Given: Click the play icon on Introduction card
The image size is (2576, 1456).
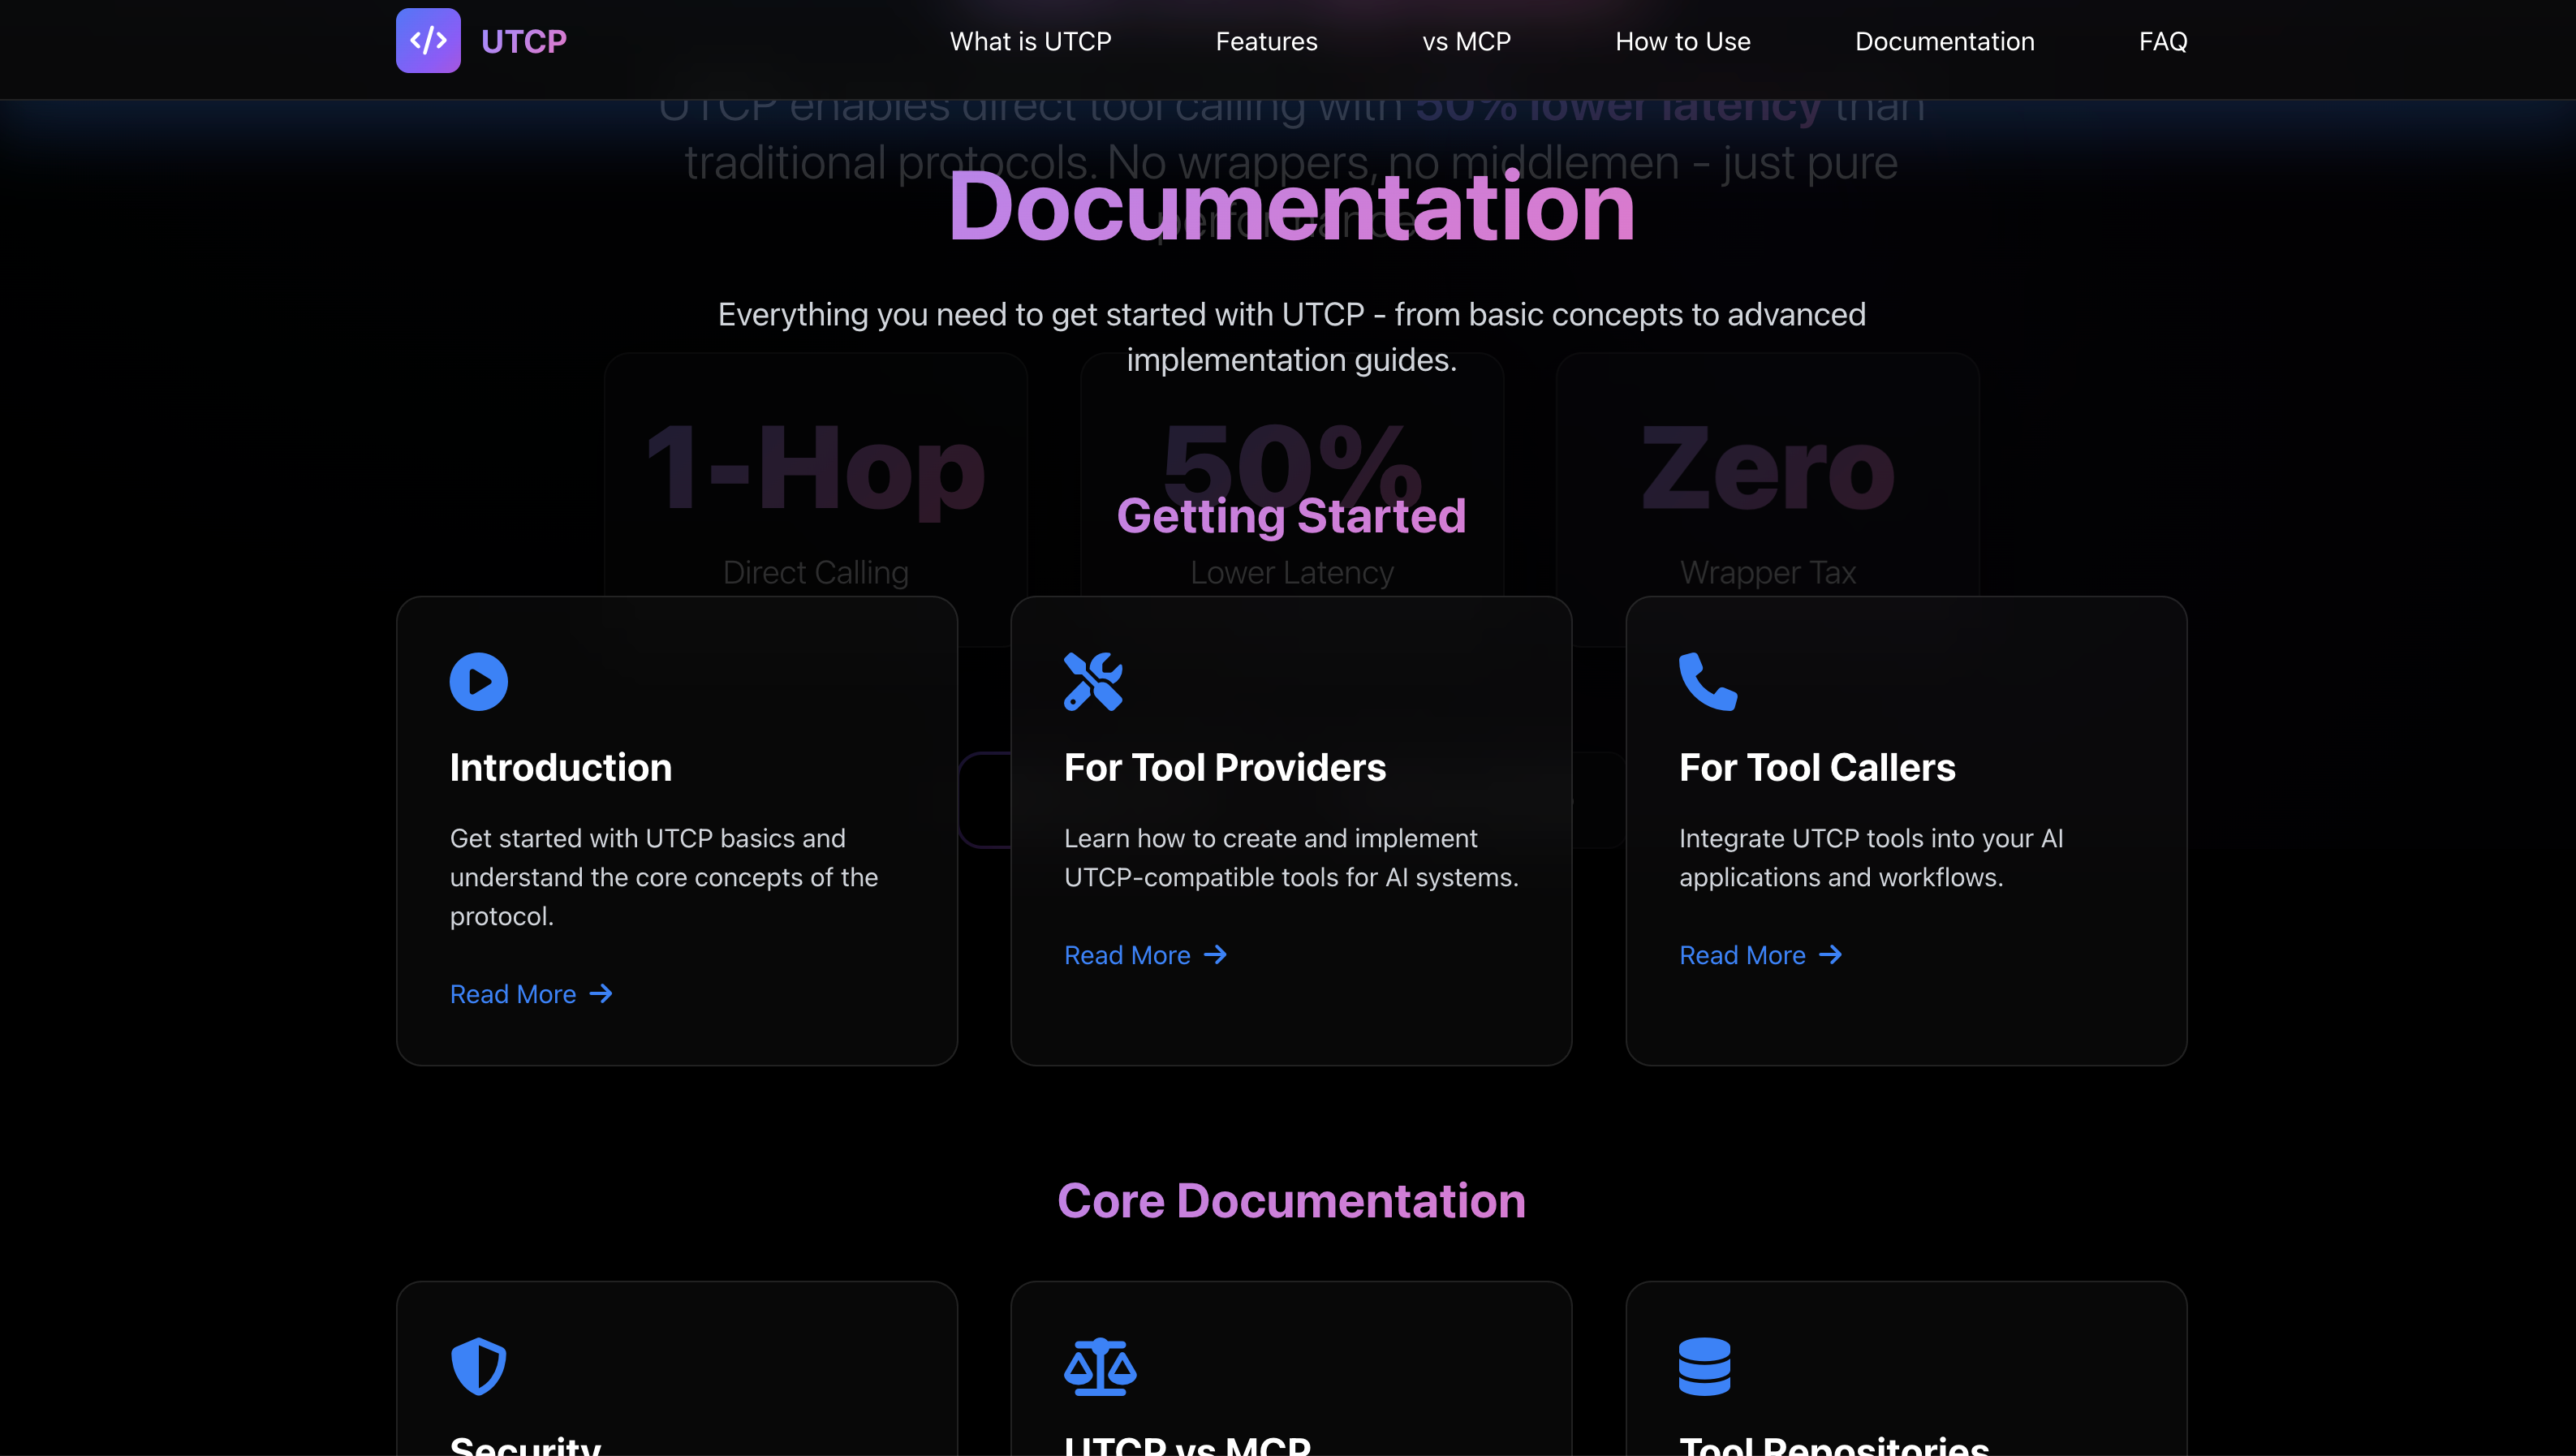Looking at the screenshot, I should click(478, 681).
